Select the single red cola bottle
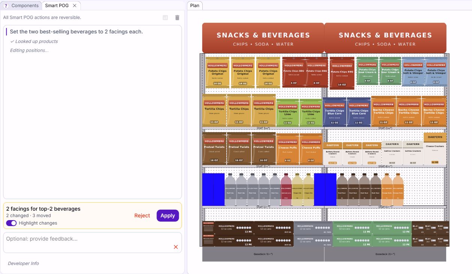The width and height of the screenshot is (472, 274). pos(286,190)
